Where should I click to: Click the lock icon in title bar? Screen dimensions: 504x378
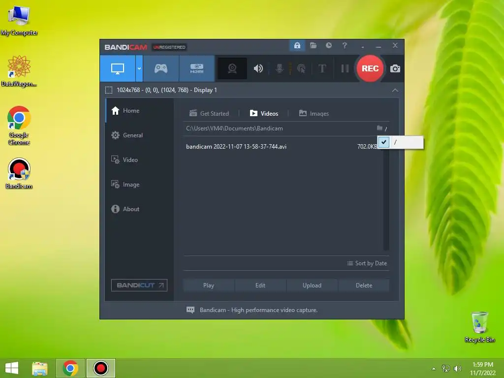point(297,46)
